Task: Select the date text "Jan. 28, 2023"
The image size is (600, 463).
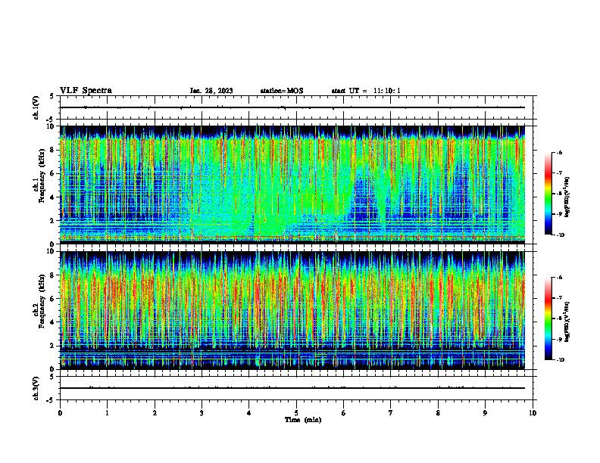Action: (211, 91)
